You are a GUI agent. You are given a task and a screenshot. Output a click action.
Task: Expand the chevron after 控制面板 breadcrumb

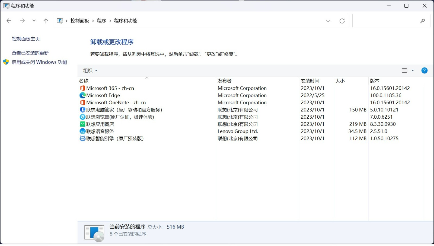(93, 21)
